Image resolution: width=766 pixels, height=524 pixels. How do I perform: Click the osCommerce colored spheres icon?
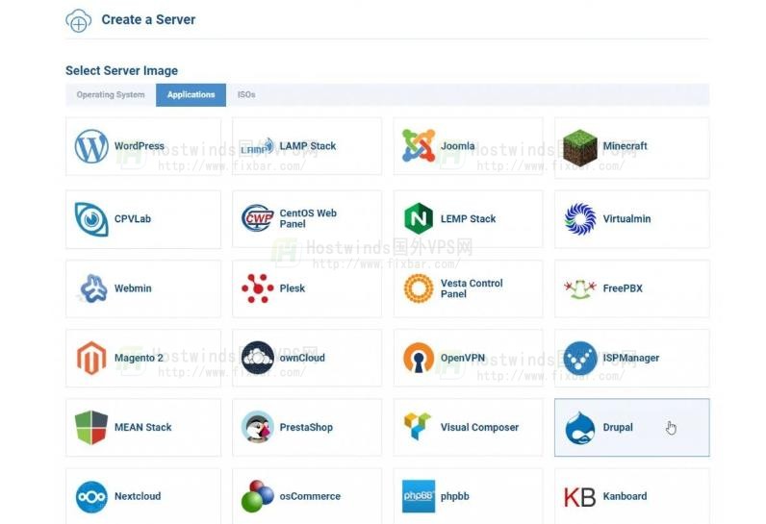[x=258, y=496]
